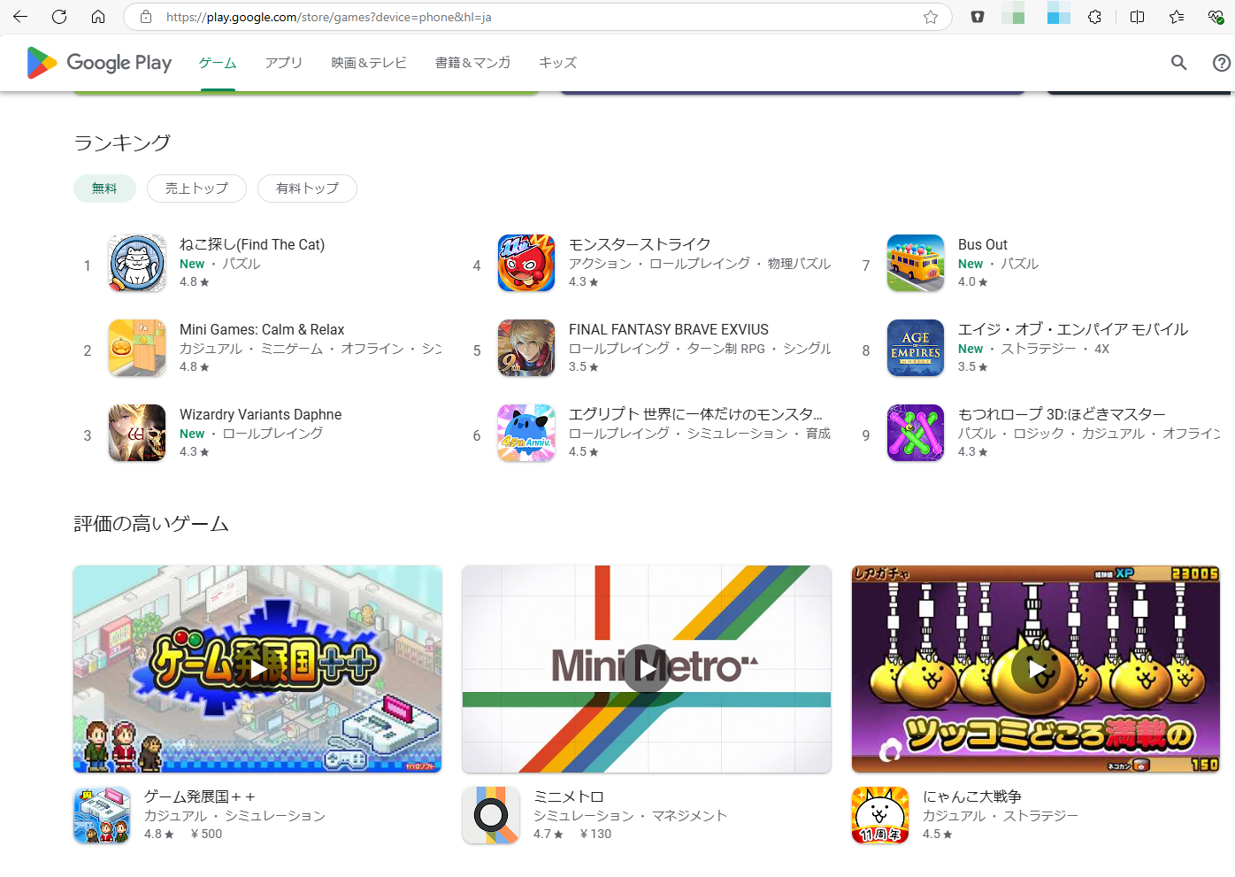Open the ミニメトロ small app icon
The image size is (1235, 877).
[491, 815]
